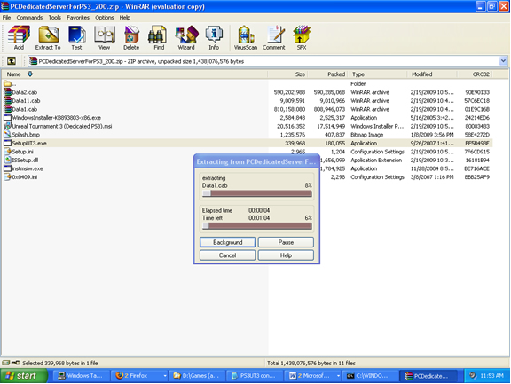
Task: Click the Windows start button
Action: click(24, 376)
